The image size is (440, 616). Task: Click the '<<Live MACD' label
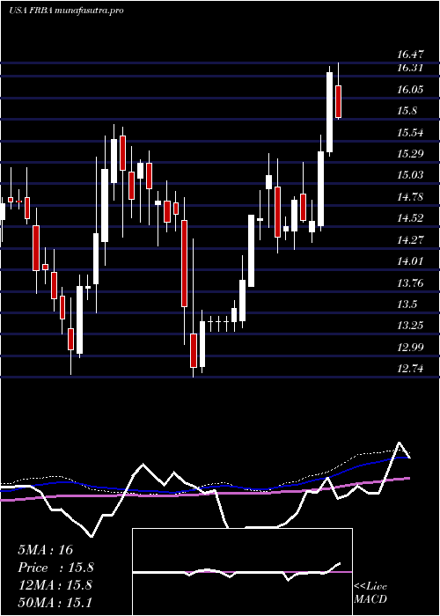[370, 592]
